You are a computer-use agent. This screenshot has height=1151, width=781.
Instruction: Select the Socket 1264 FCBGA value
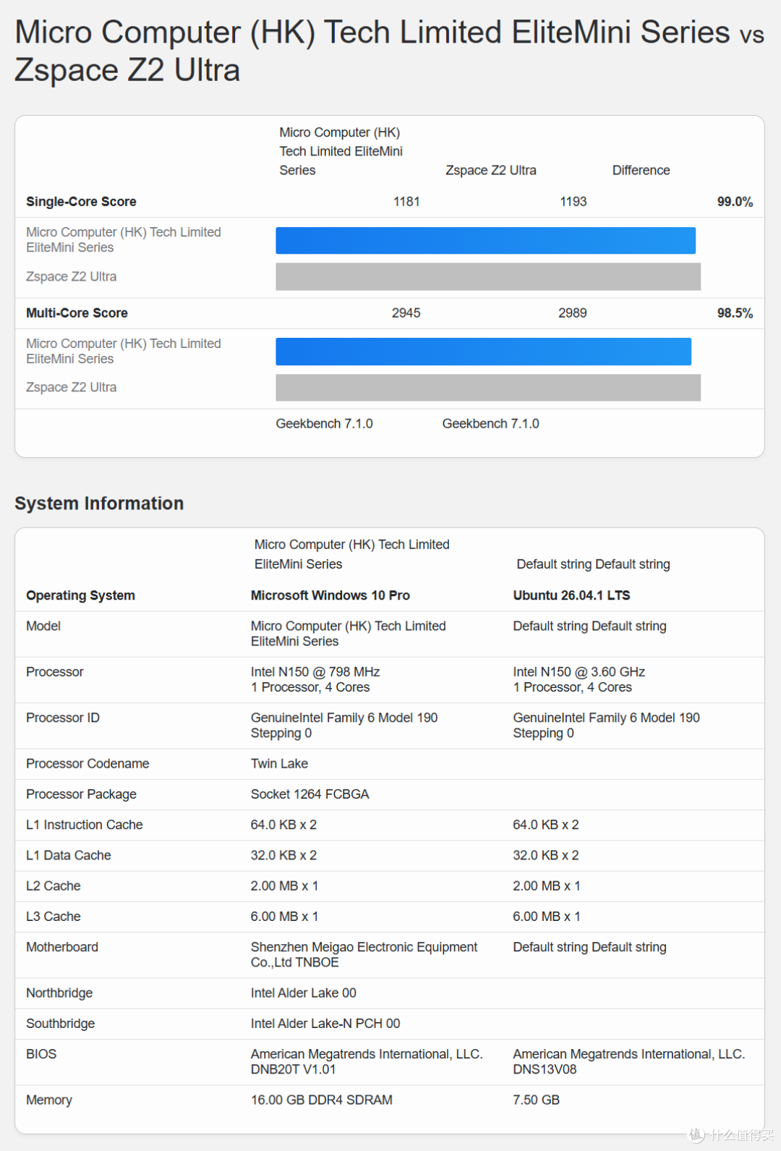(x=310, y=794)
